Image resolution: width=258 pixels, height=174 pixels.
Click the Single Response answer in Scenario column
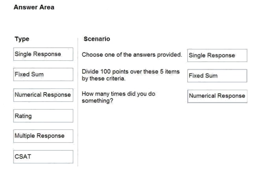click(x=217, y=56)
